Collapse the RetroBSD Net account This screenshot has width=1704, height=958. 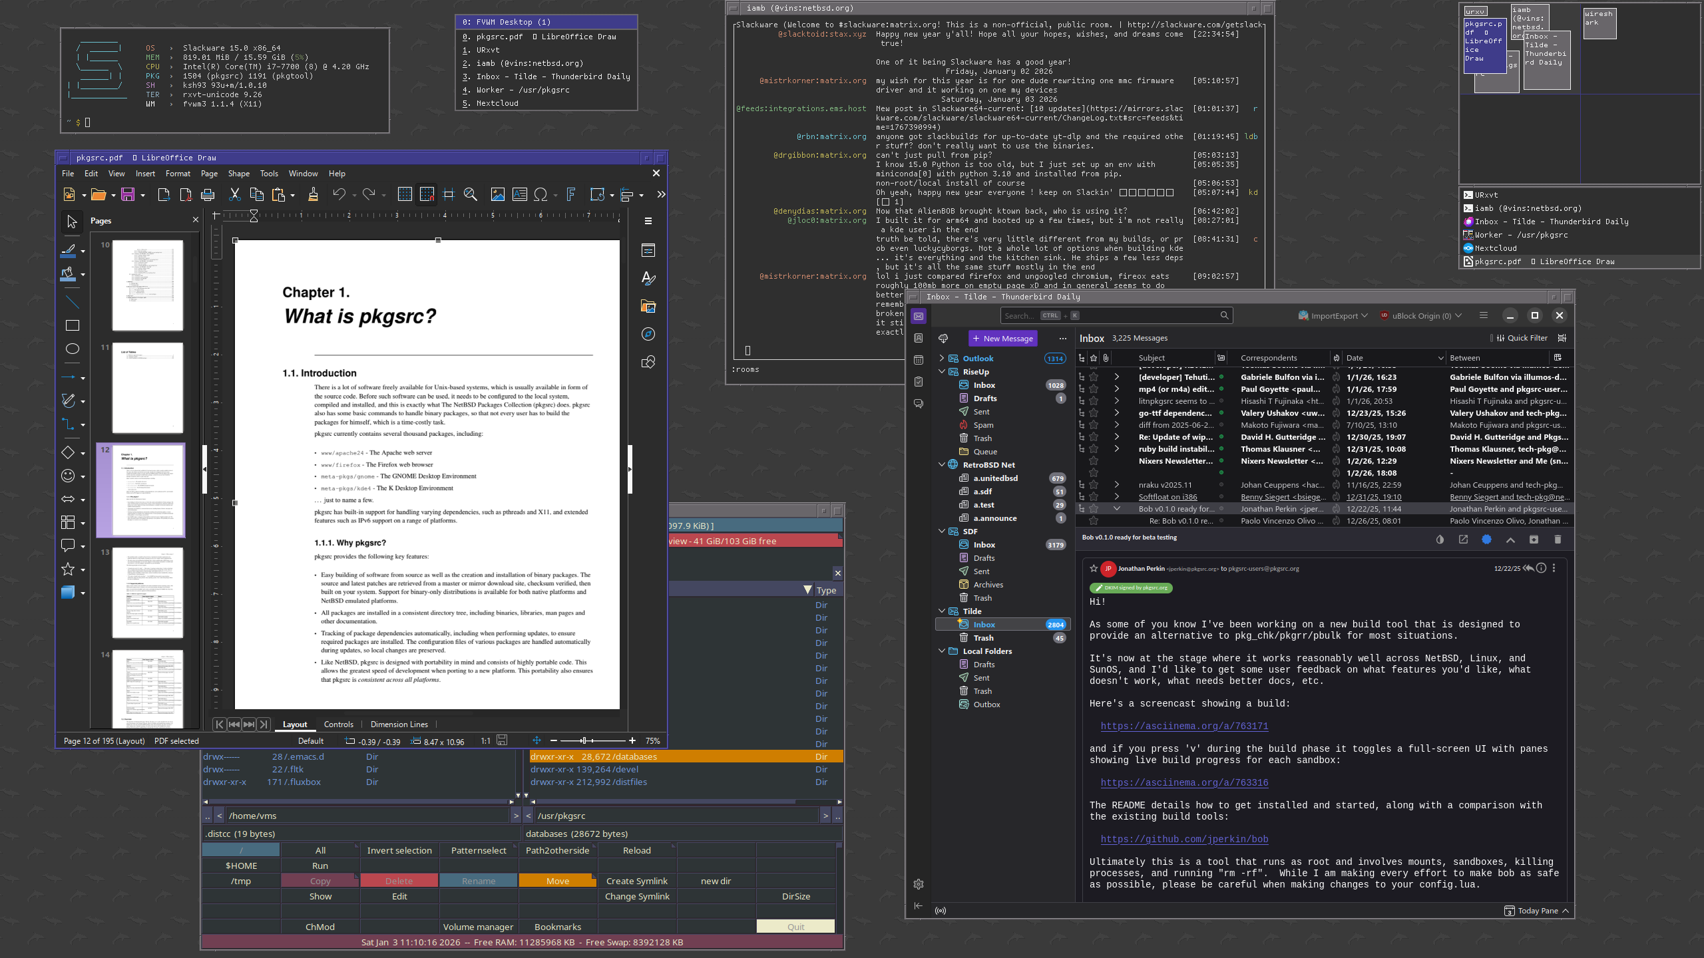click(941, 464)
